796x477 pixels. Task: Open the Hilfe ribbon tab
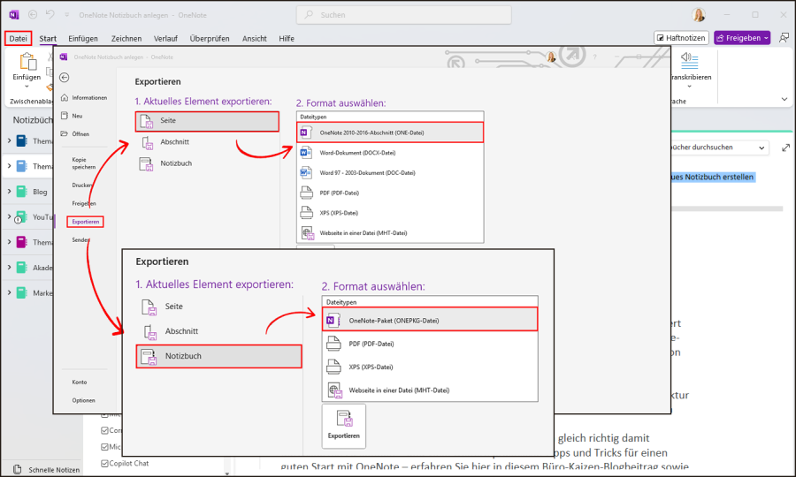287,39
